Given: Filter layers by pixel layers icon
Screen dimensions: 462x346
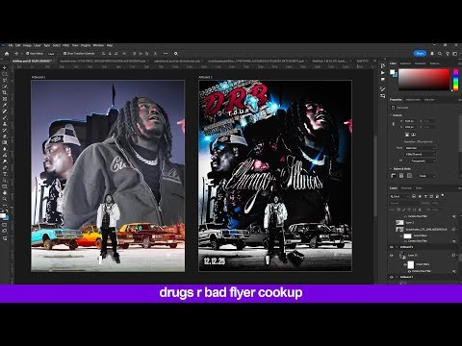Looking at the screenshot, I should point(414,196).
